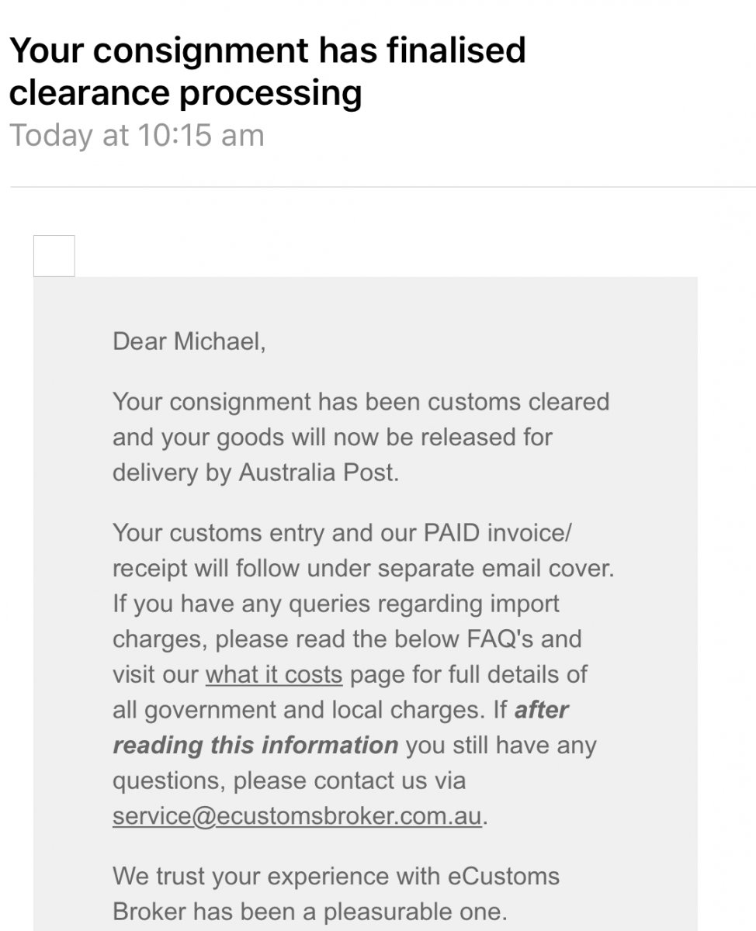Click the bold 'after reading this information' text

click(255, 745)
